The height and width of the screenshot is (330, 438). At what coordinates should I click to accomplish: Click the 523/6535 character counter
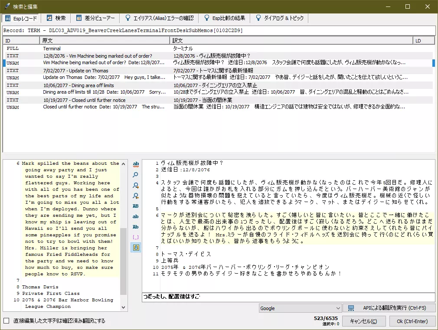[326, 318]
